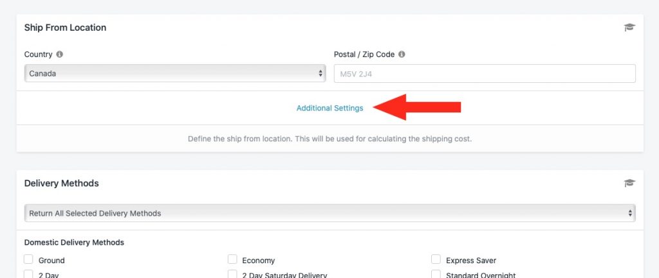Enable the Standard Overnight checkbox
Viewport: 659px width, 278px height.
pos(436,274)
